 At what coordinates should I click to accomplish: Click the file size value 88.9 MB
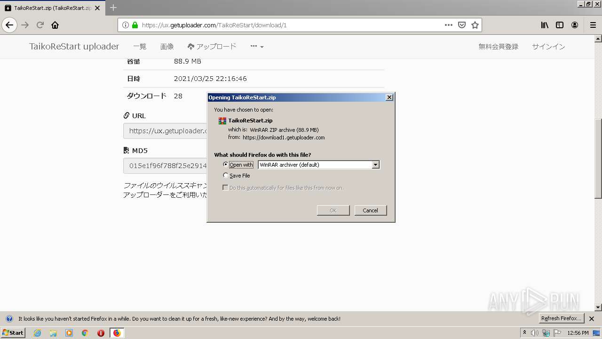188,61
